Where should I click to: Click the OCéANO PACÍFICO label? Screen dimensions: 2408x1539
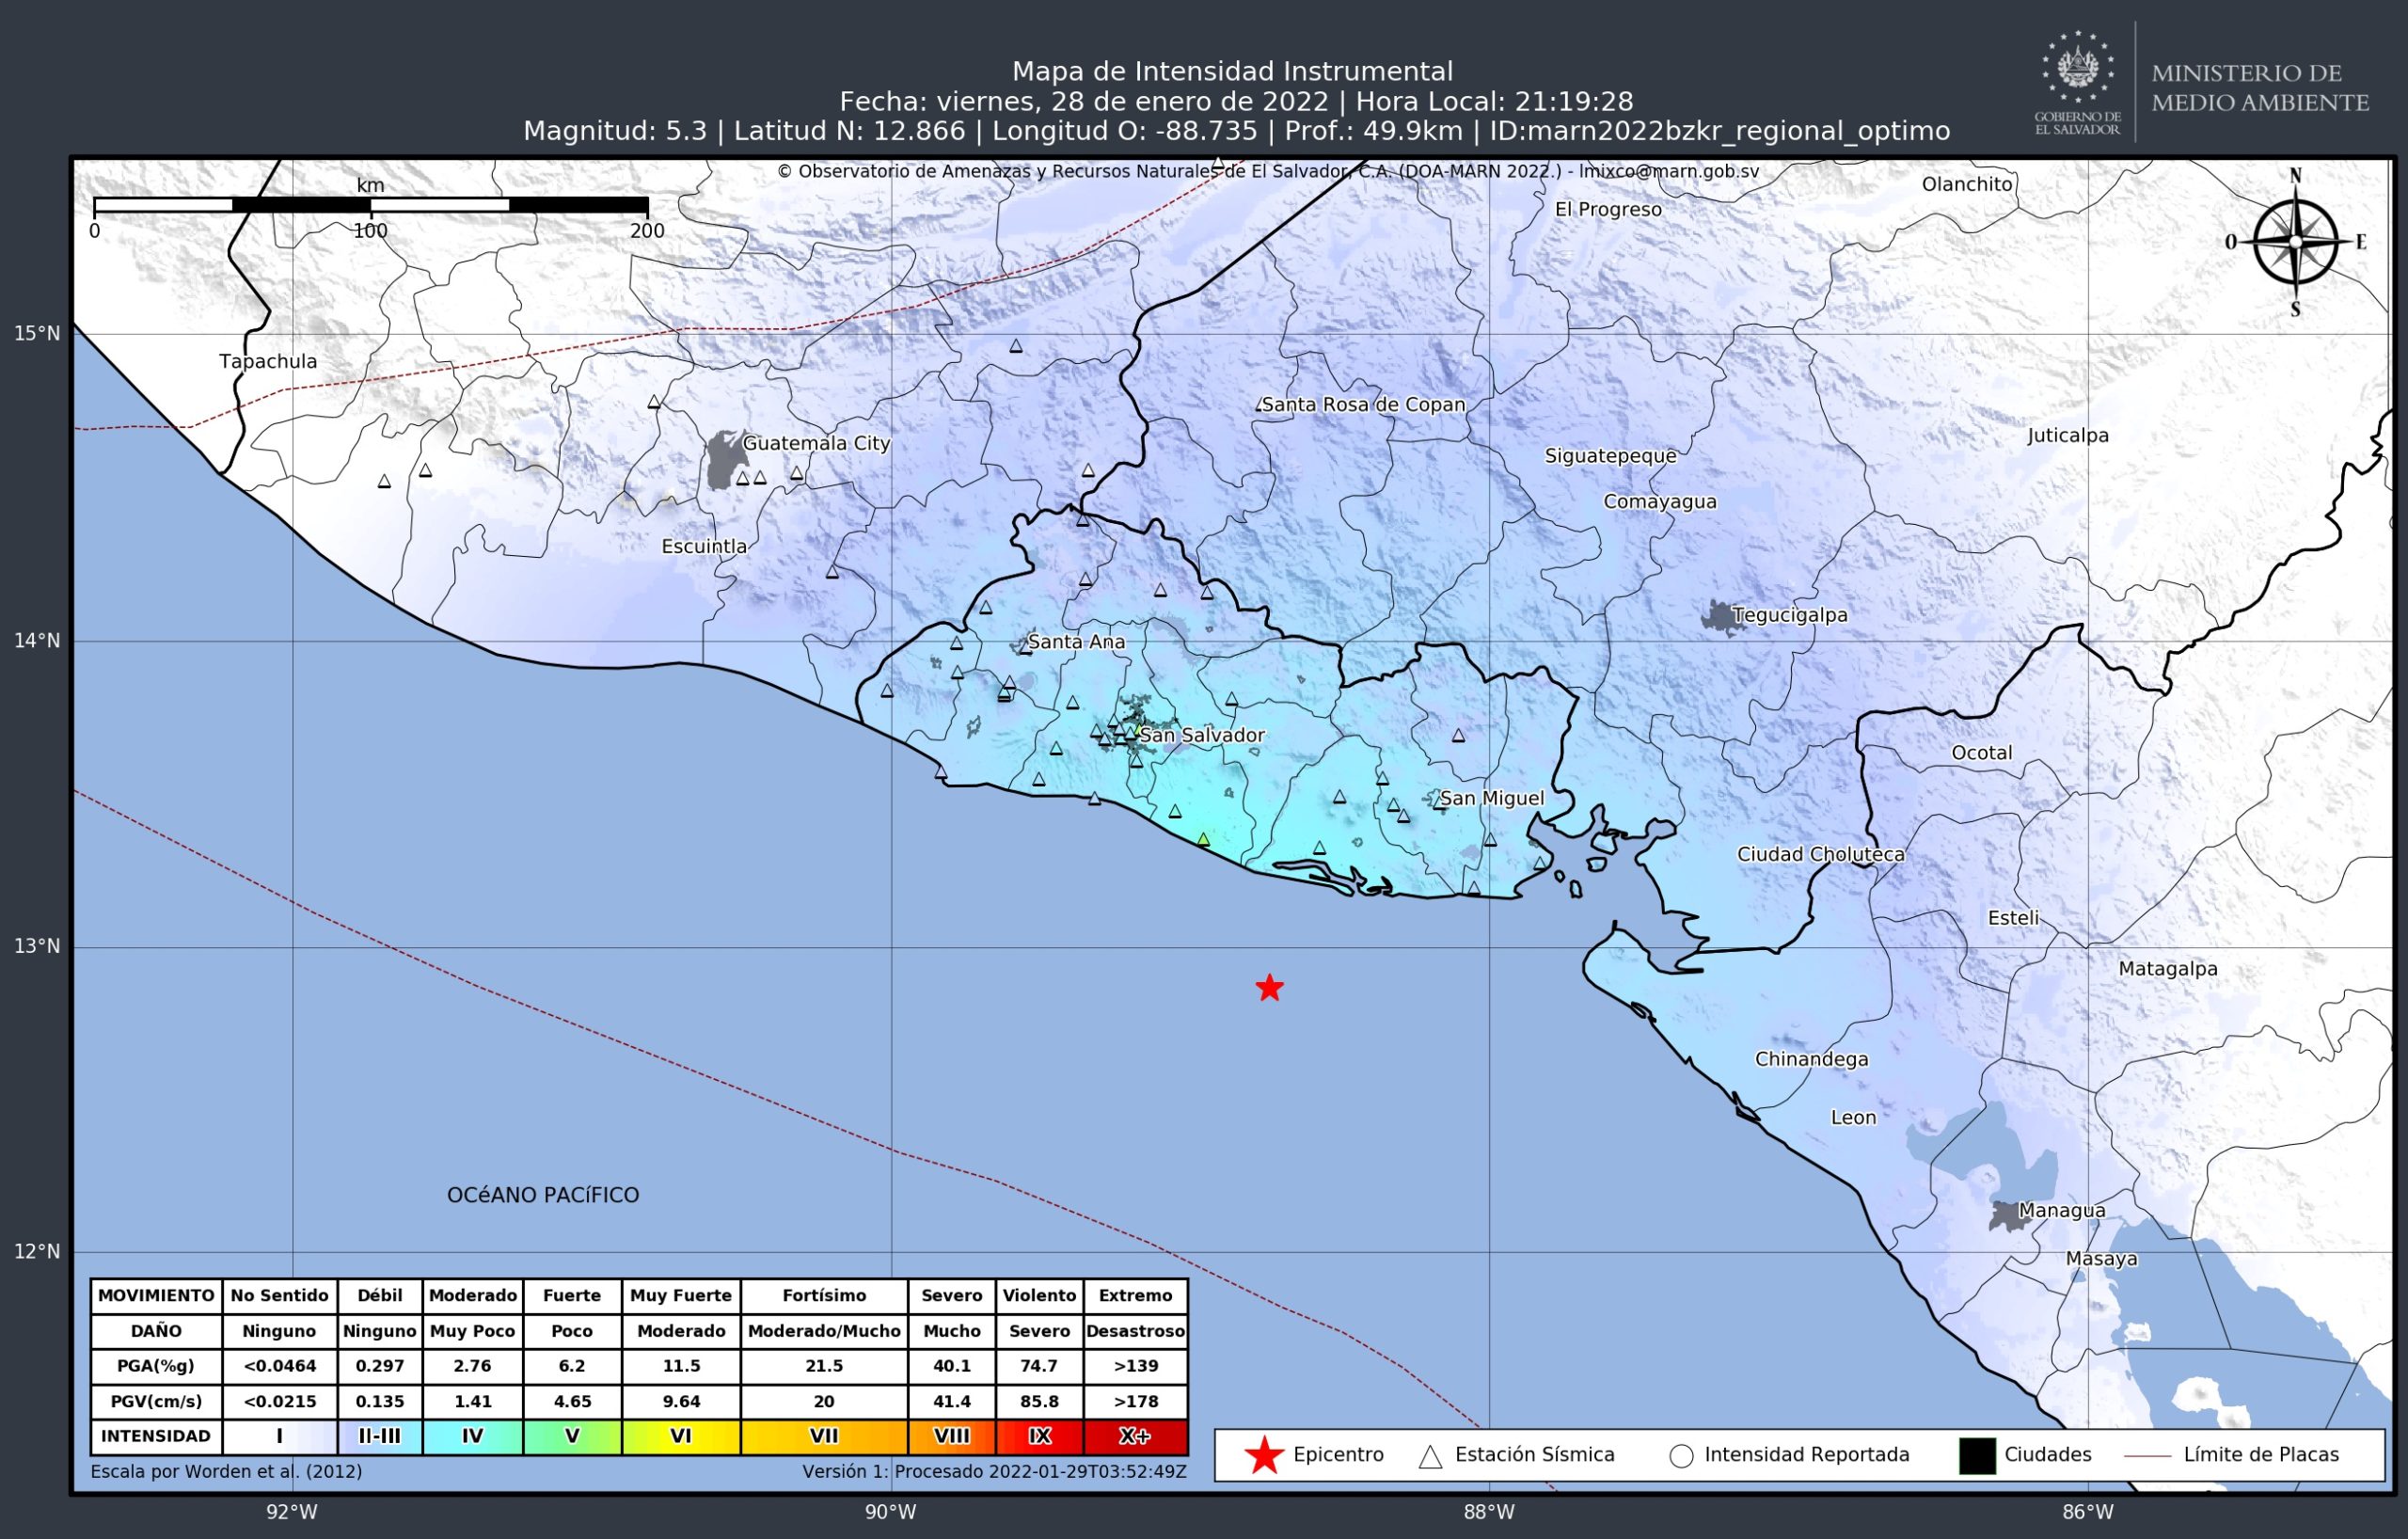coord(543,1195)
